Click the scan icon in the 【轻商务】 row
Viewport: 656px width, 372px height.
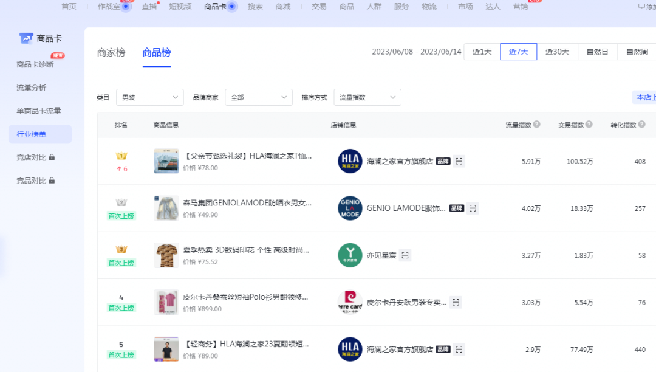pos(459,350)
